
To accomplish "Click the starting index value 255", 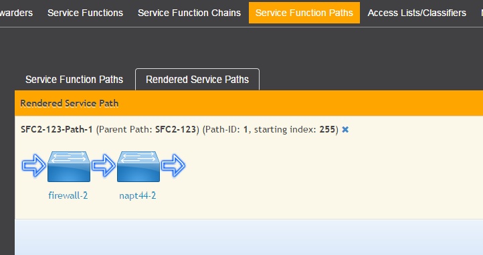I will [x=327, y=129].
